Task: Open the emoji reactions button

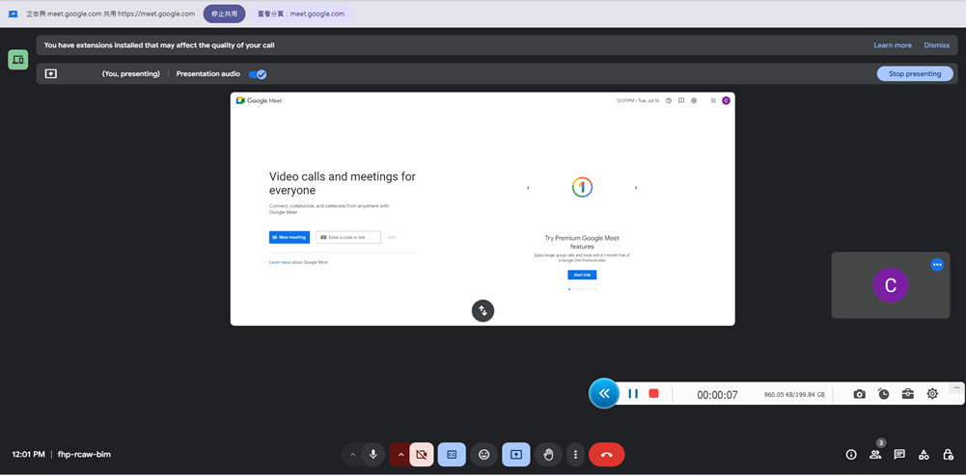Action: coord(483,455)
